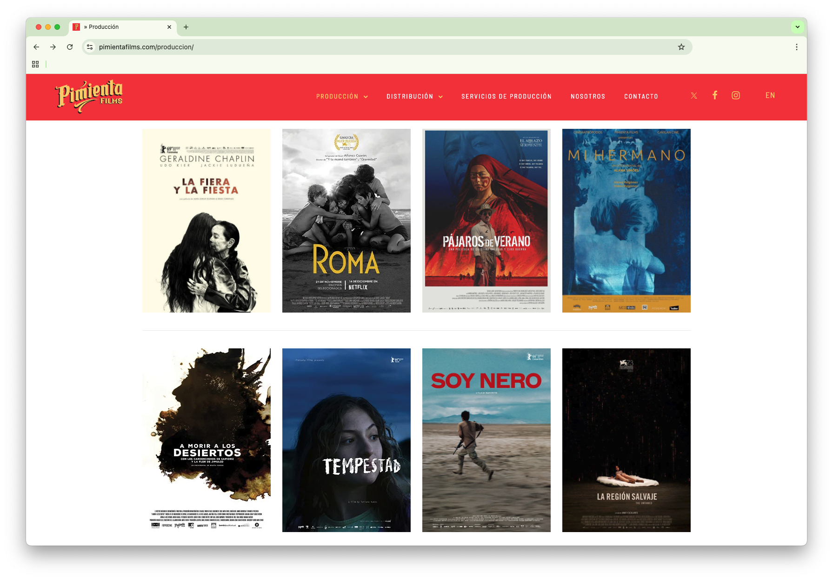This screenshot has height=580, width=833.
Task: Bookmark this page with star icon
Action: [681, 47]
